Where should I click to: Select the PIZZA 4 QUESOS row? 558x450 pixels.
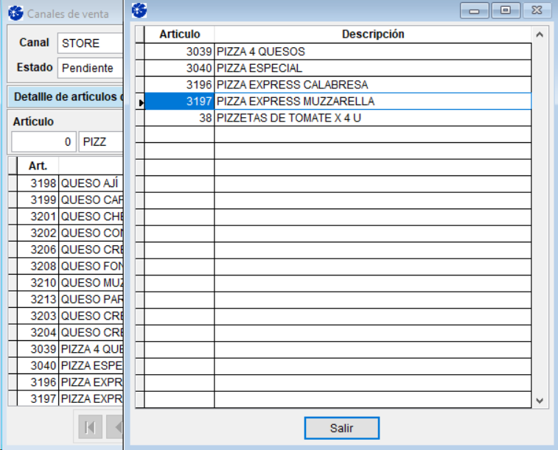(372, 52)
